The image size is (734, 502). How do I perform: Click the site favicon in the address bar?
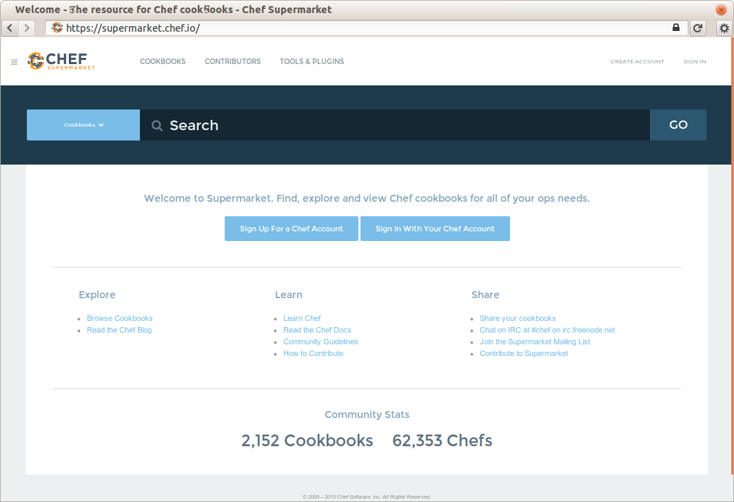pyautogui.click(x=57, y=28)
